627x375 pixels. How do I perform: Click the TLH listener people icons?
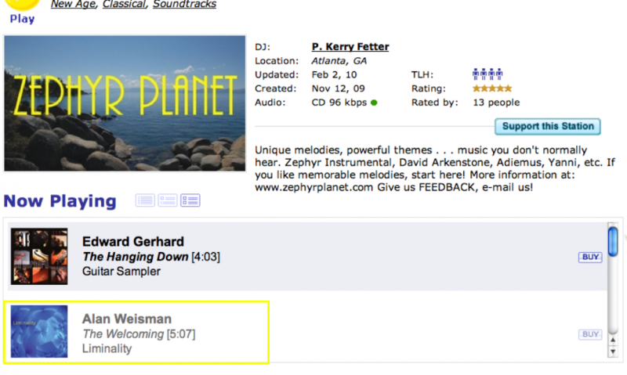coord(487,74)
